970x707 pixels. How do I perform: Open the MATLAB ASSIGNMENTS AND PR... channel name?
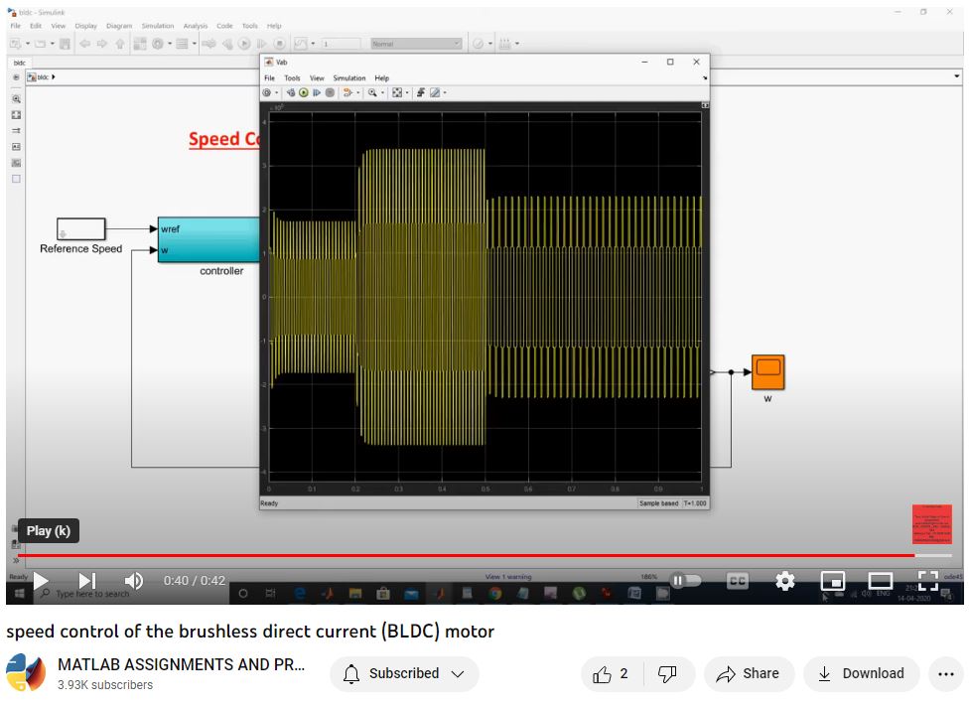pos(181,664)
